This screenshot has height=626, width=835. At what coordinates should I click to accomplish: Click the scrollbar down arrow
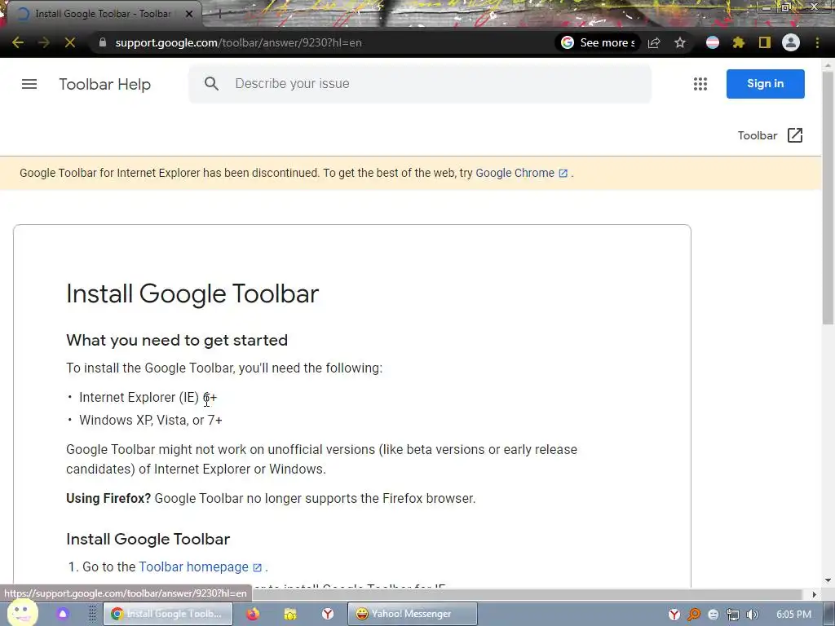coord(828,580)
